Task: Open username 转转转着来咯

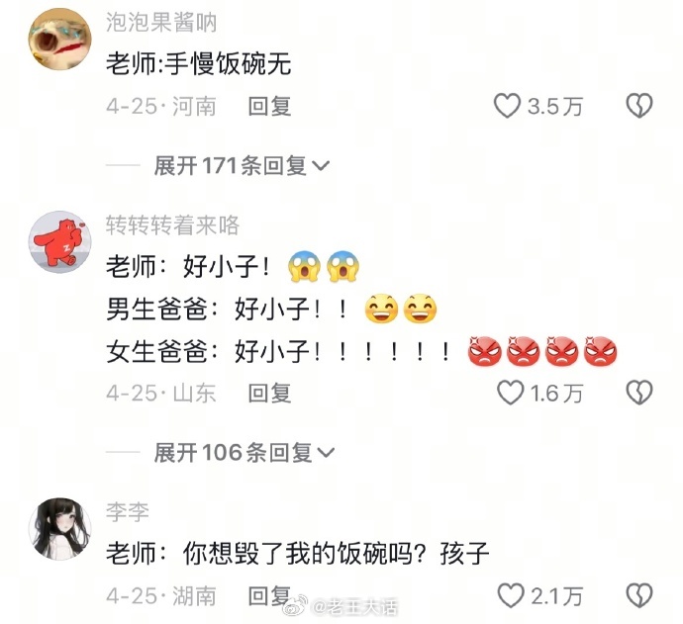Action: [172, 225]
